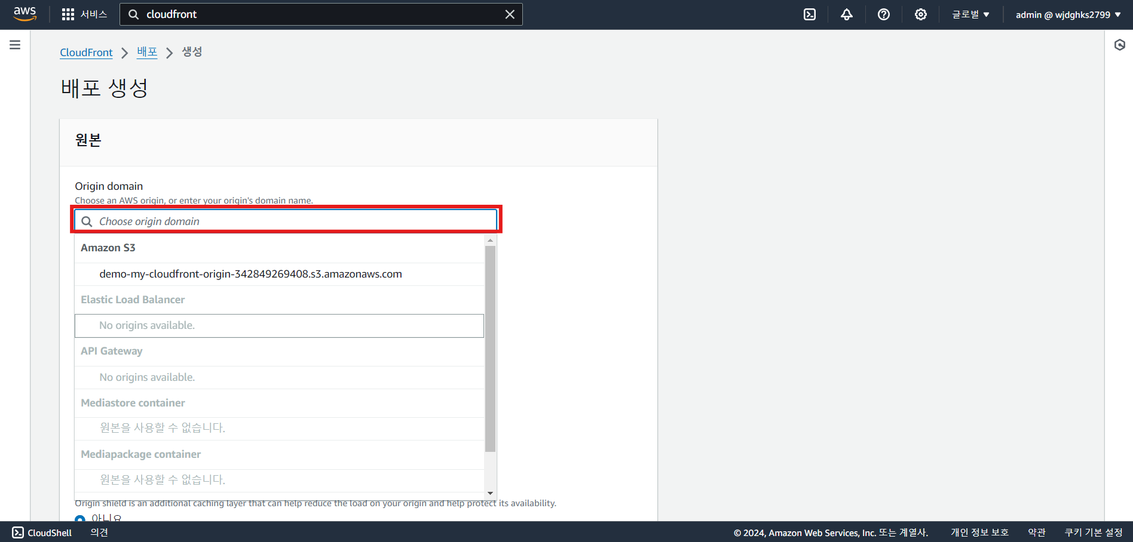The height and width of the screenshot is (542, 1133).
Task: Go to CloudFront breadcrumb link
Action: (x=86, y=53)
